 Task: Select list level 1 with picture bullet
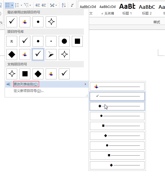click(x=117, y=86)
